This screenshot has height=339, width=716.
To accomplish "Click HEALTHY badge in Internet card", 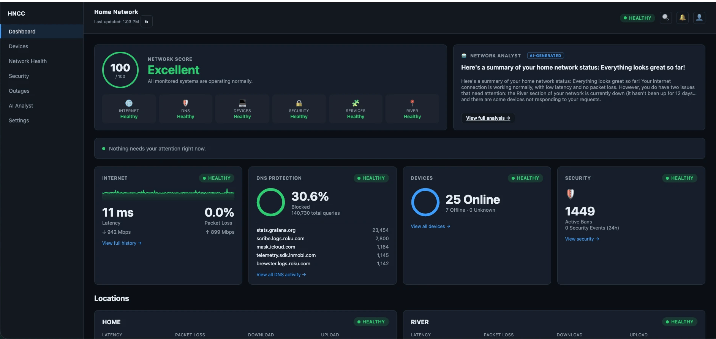I will coord(217,178).
